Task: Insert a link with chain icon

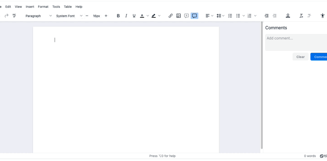Action: coord(170,16)
